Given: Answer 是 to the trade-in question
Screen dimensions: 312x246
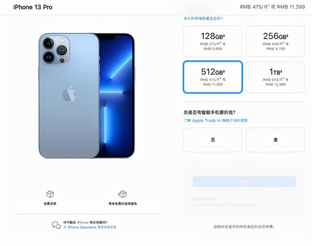Looking at the screenshot, I should (275, 140).
